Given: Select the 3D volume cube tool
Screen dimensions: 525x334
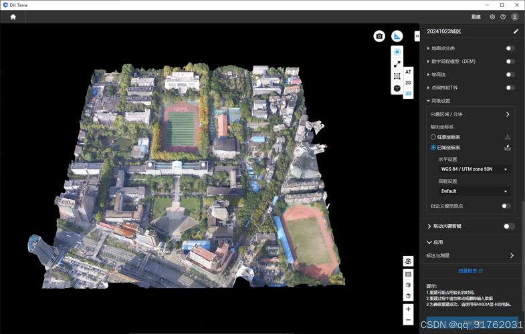Looking at the screenshot, I should [x=397, y=88].
